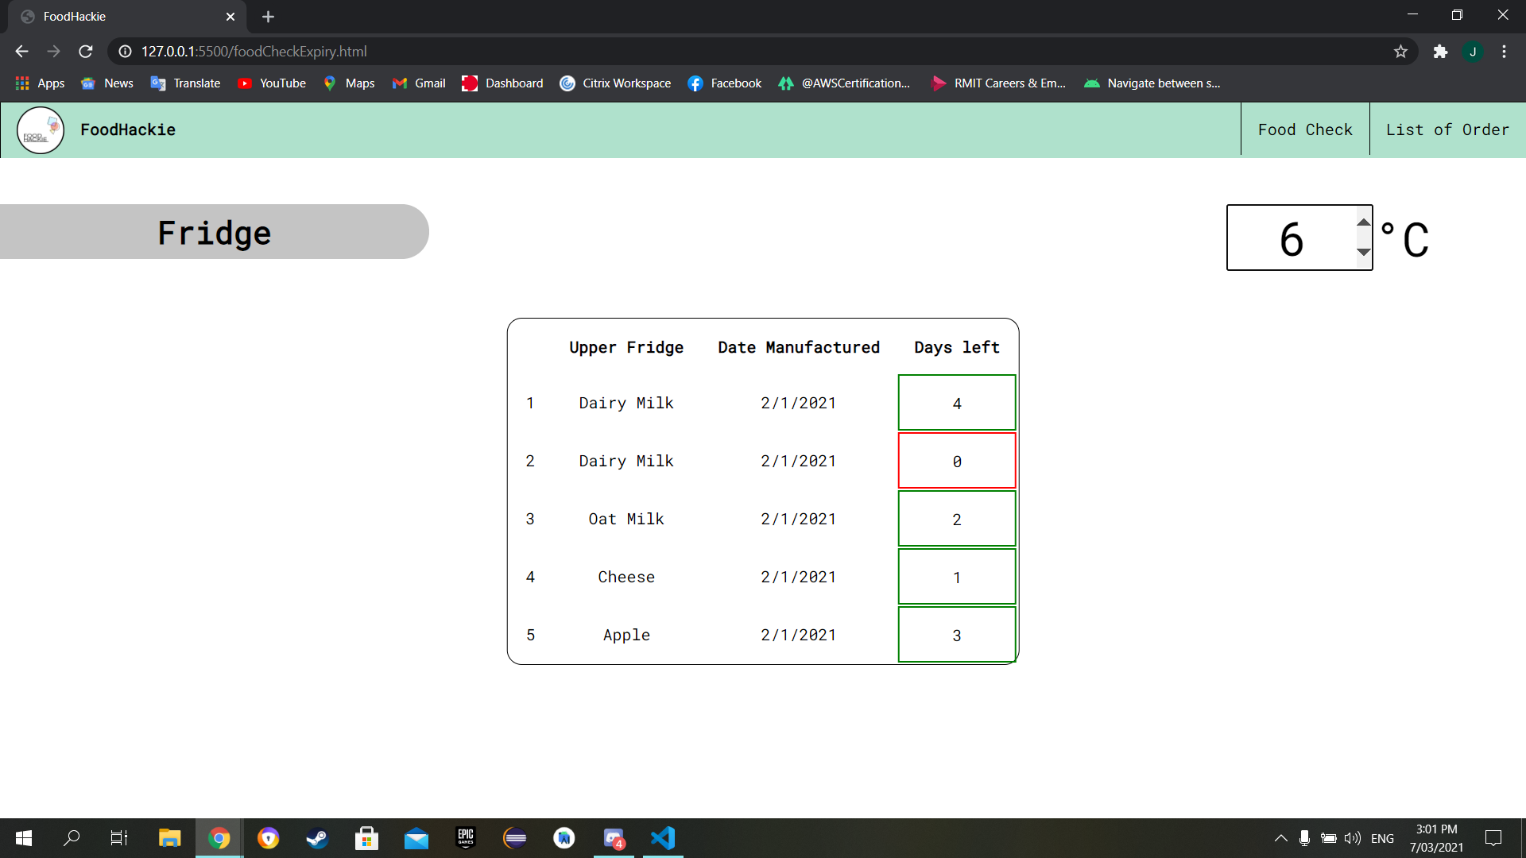Open the List of Order menu item
Screen dimensions: 1526x858
coord(1447,129)
